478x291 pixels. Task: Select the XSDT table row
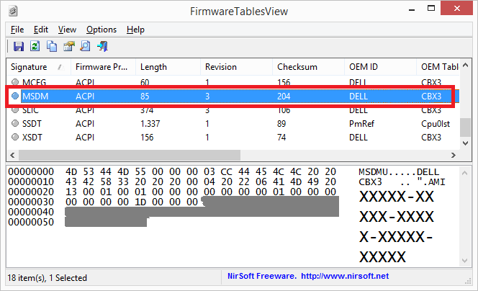pyautogui.click(x=233, y=138)
